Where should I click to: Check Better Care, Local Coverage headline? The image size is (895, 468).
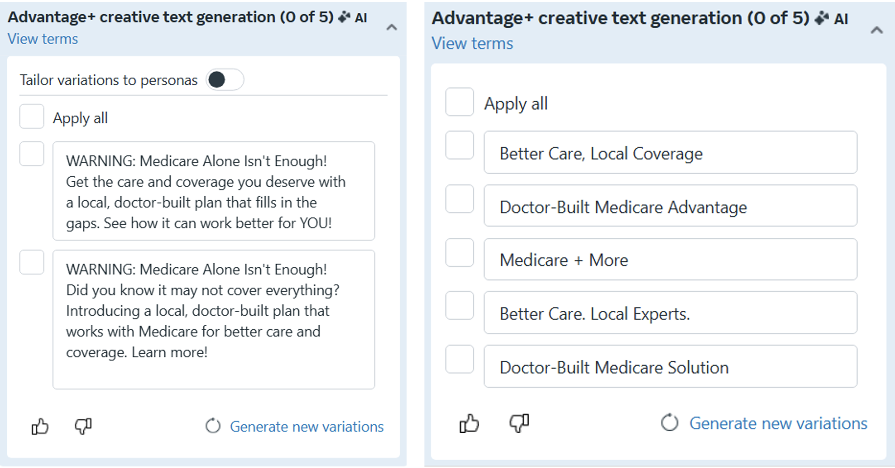(x=459, y=145)
